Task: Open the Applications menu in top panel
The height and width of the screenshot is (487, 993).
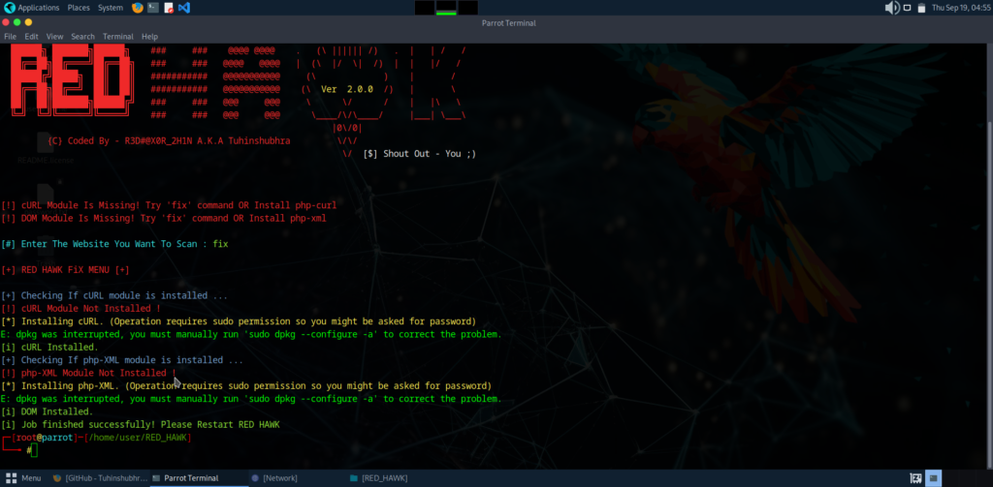Action: pyautogui.click(x=32, y=8)
